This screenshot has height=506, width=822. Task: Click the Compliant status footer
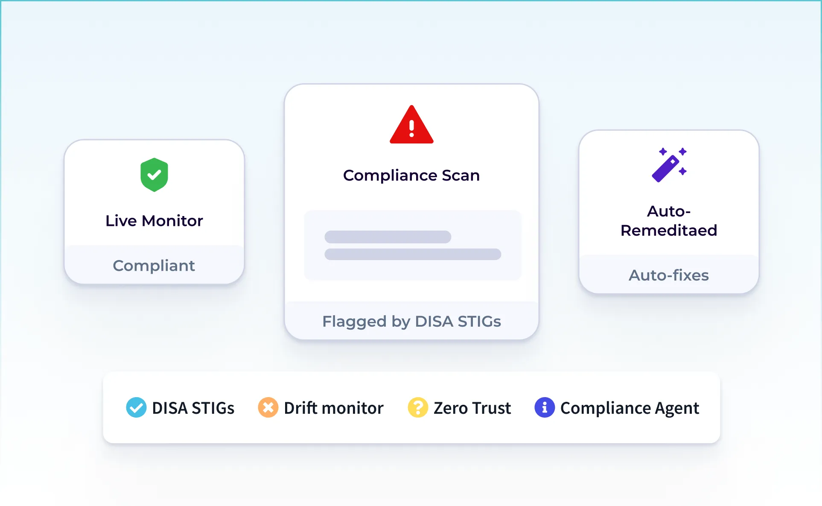[154, 266]
